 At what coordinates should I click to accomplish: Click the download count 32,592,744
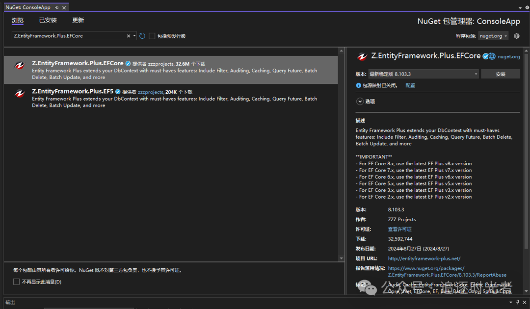(400, 239)
